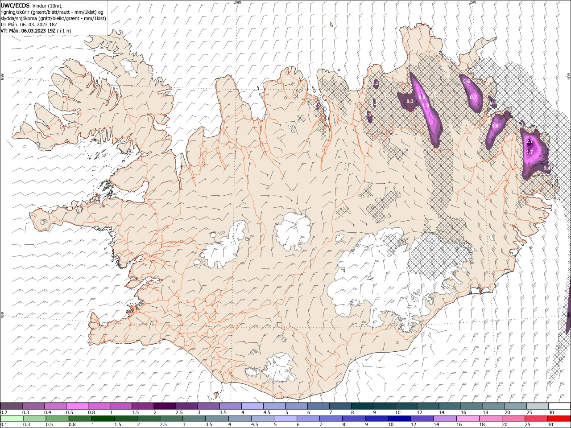Click the 0.9 precipitation value on the map

point(422,98)
